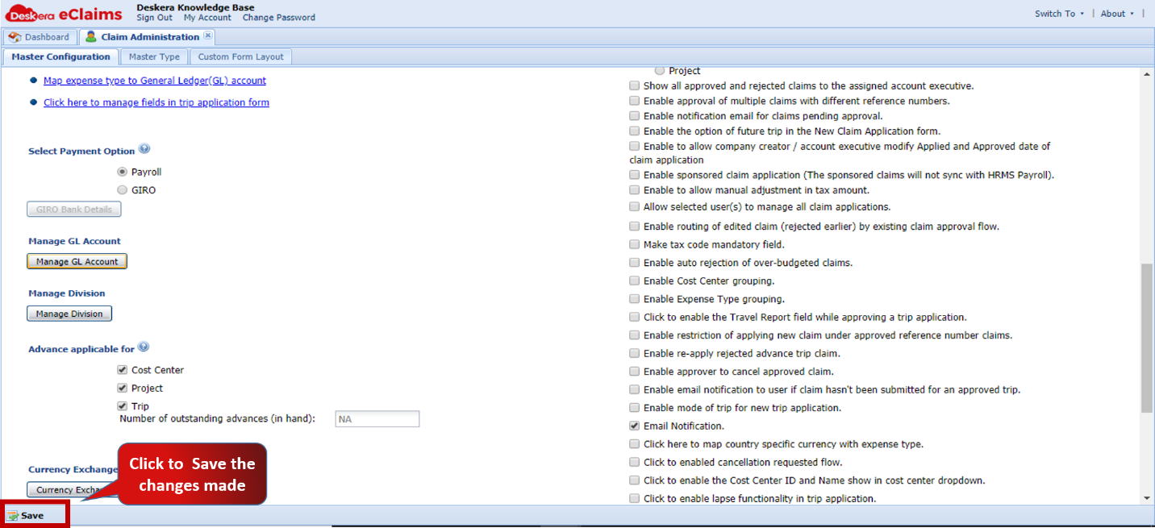Open the Custom Form Layout tab
This screenshot has height=528, width=1155.
click(x=240, y=56)
